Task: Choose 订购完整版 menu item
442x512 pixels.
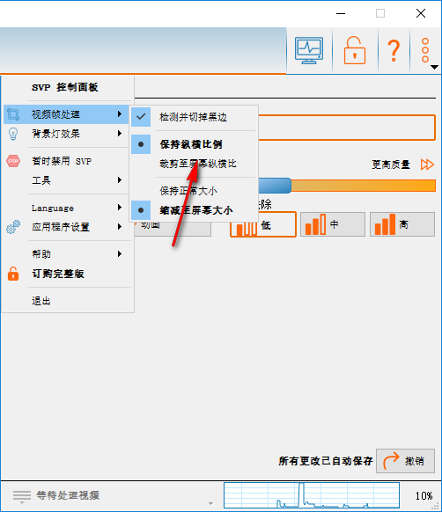Action: click(66, 274)
